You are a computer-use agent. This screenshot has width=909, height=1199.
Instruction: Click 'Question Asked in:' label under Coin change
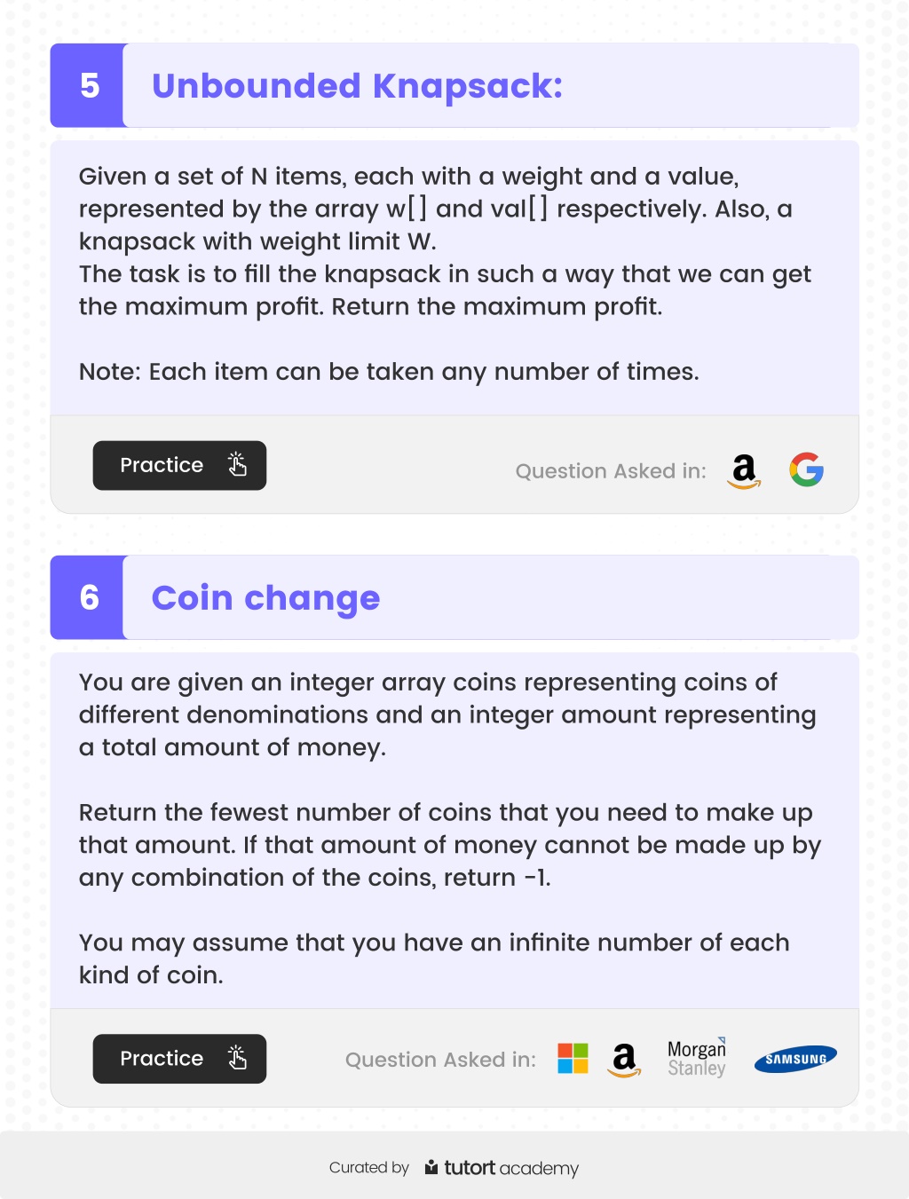(x=440, y=1060)
